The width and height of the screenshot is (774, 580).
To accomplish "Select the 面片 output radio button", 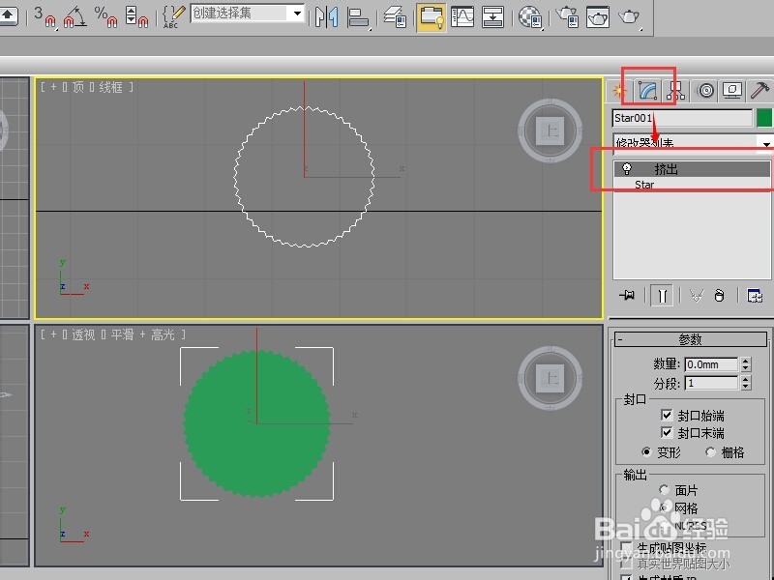I will coord(665,490).
